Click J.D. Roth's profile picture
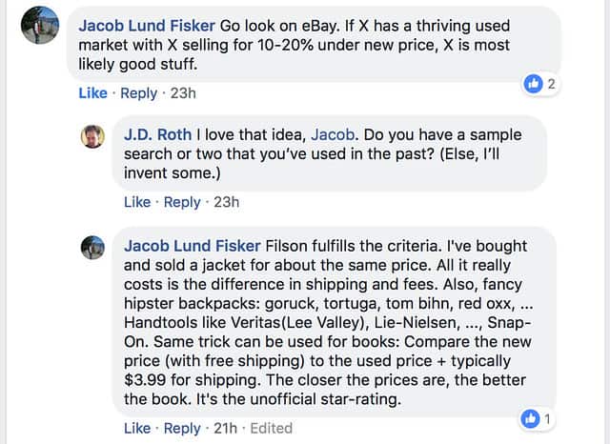Image resolution: width=610 pixels, height=444 pixels. click(92, 136)
